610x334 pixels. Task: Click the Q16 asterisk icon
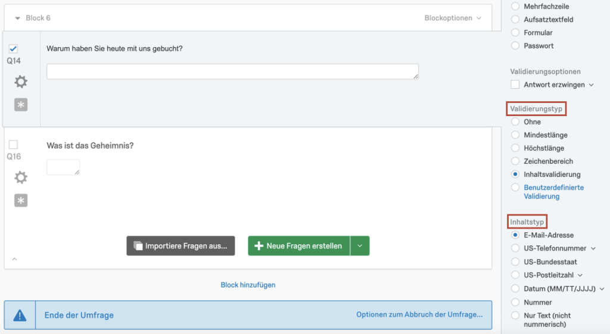[21, 200]
